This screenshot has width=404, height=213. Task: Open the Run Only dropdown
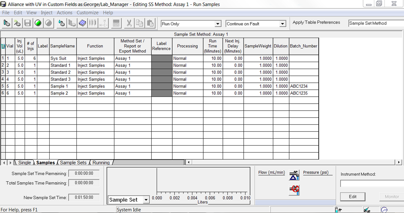tap(218, 24)
